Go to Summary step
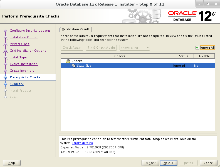Image resolution: width=220 pixels, height=167 pixels. point(17,84)
